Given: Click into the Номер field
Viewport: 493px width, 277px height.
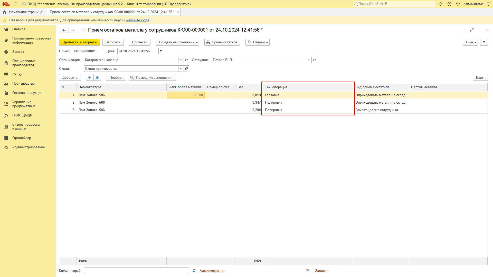Looking at the screenshot, I should 88,51.
